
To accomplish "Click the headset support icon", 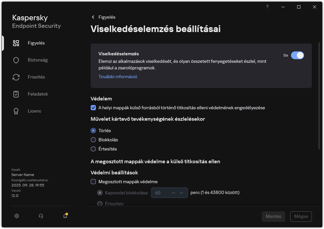I will (x=41, y=216).
